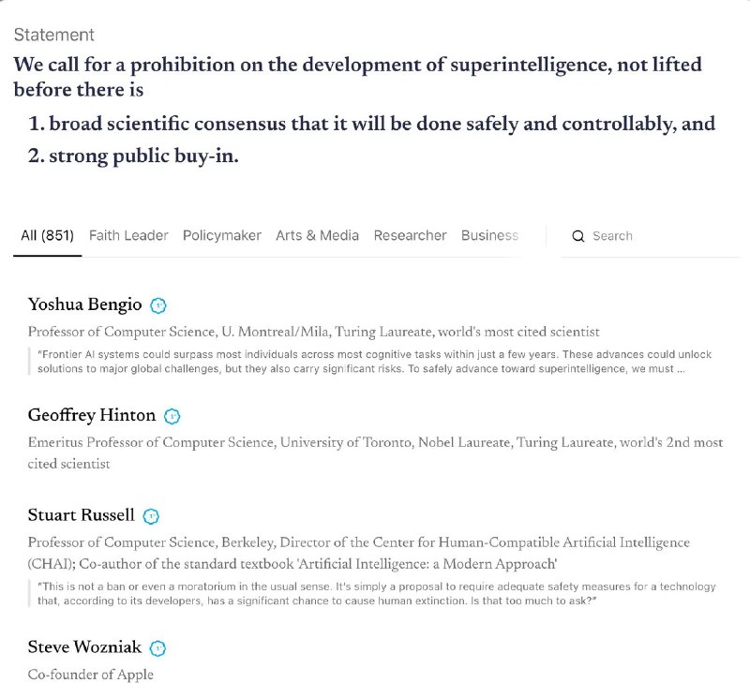
Task: Click the magnifying glass search icon
Action: tap(578, 236)
